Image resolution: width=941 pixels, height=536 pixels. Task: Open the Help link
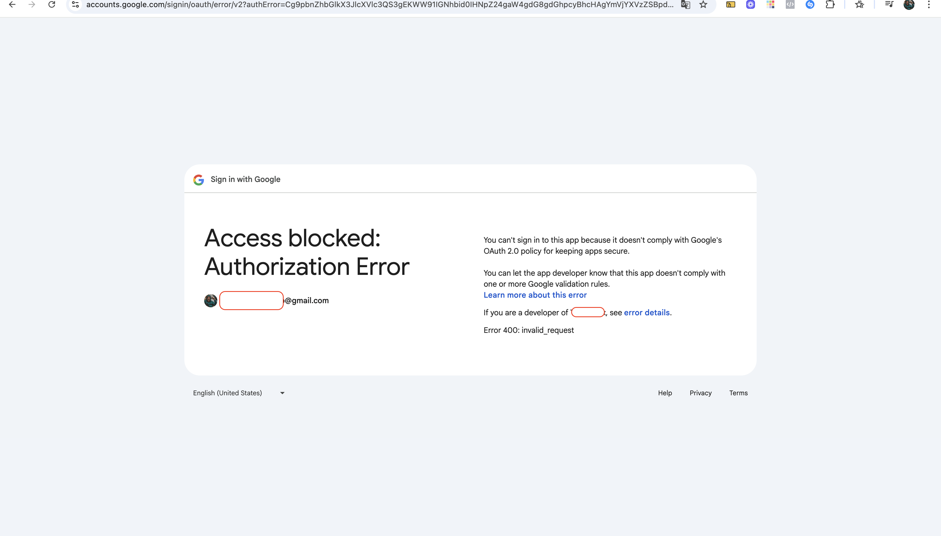coord(665,393)
